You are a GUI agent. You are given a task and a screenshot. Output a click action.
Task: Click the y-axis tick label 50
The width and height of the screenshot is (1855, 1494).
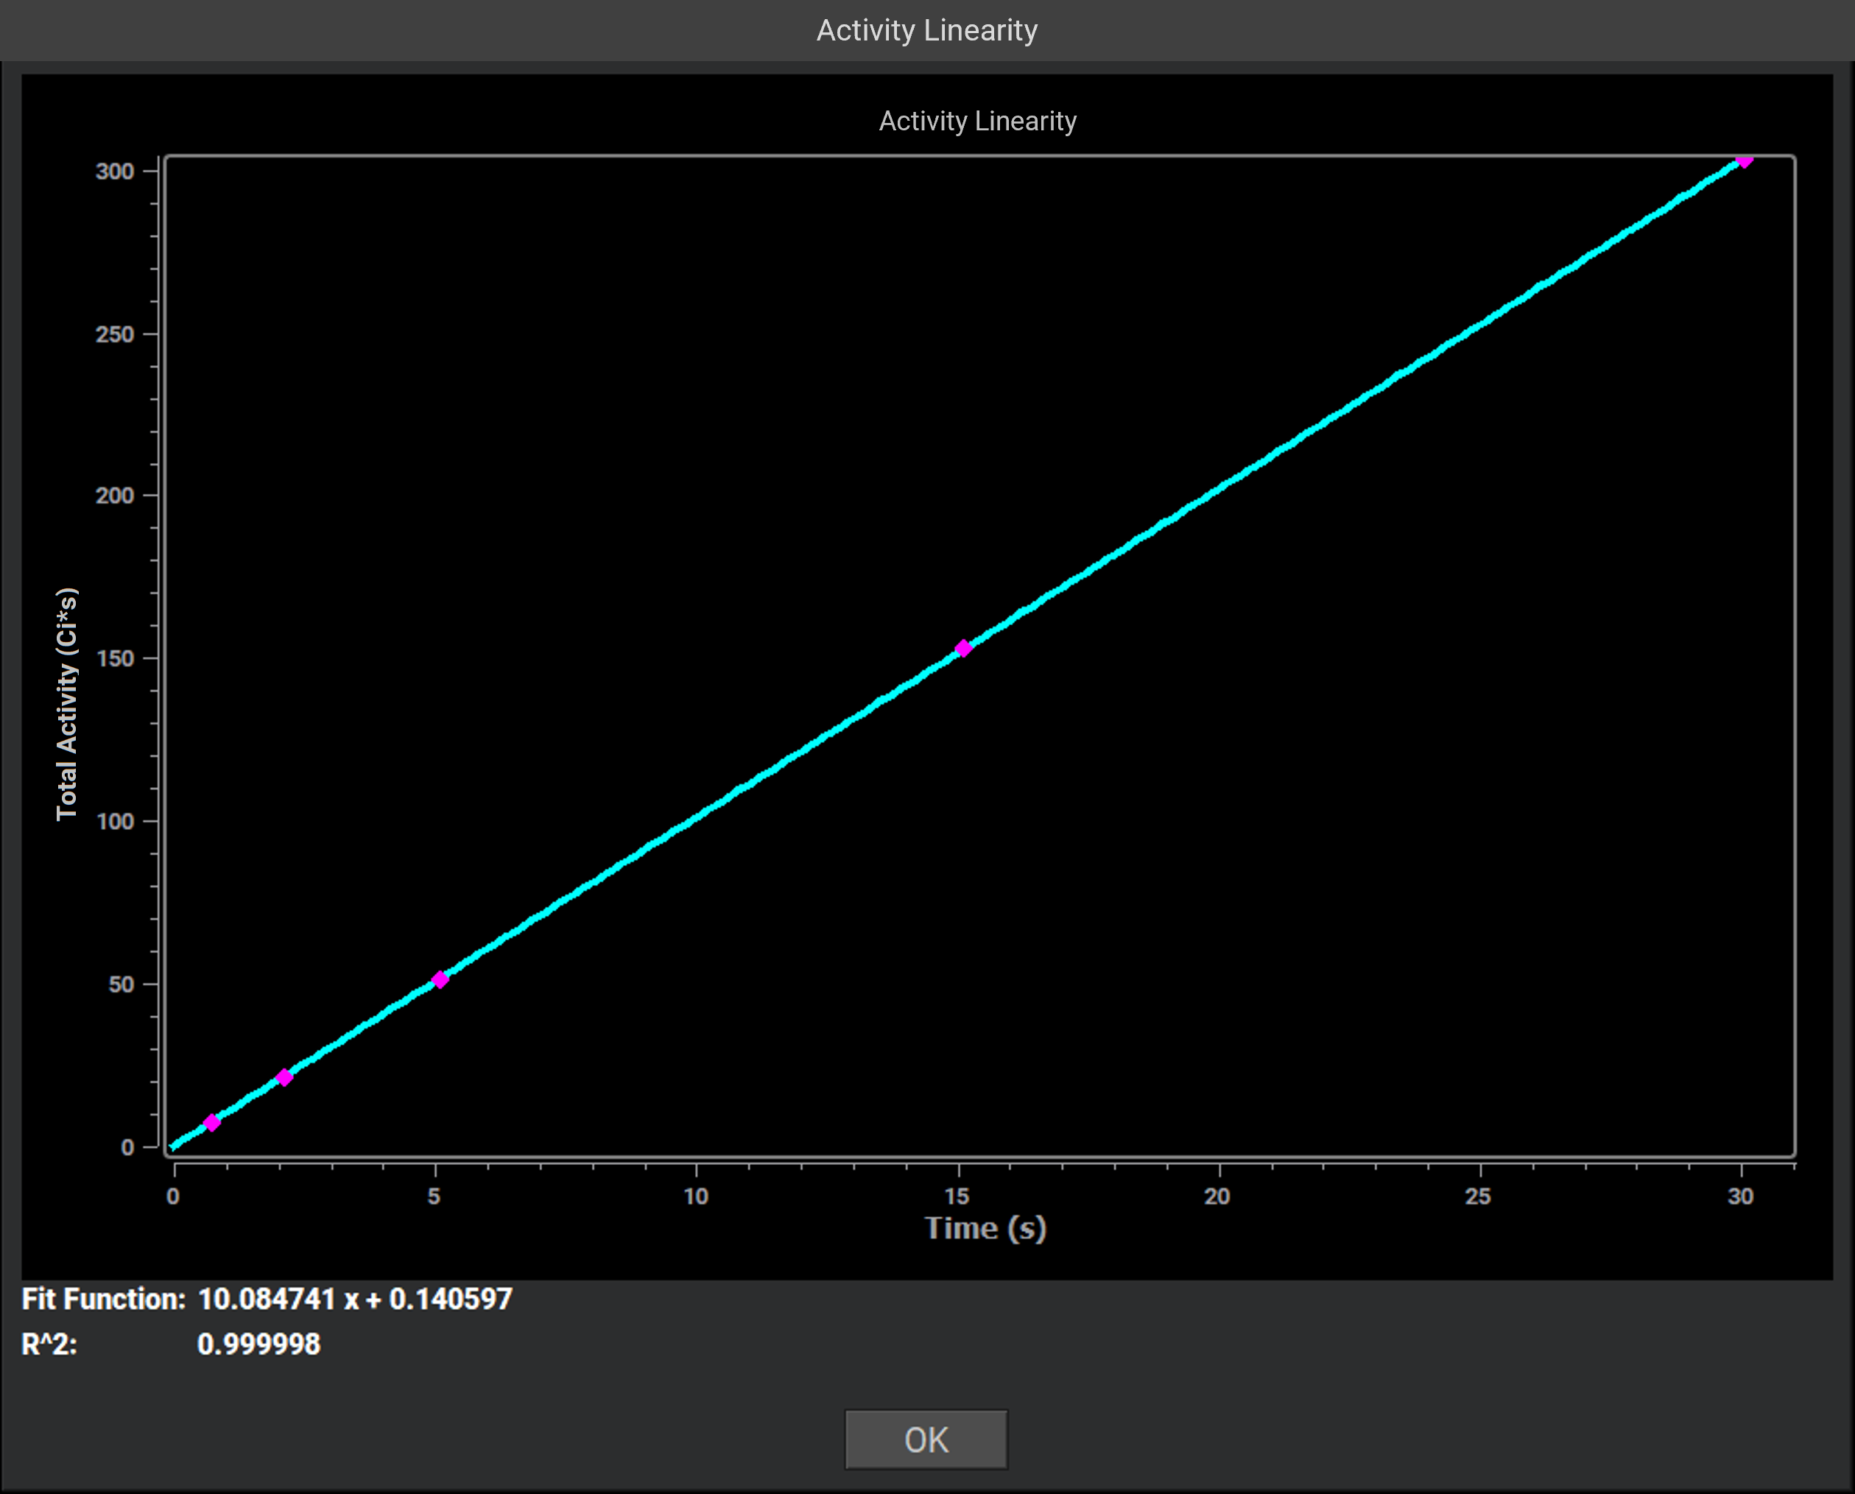[122, 984]
